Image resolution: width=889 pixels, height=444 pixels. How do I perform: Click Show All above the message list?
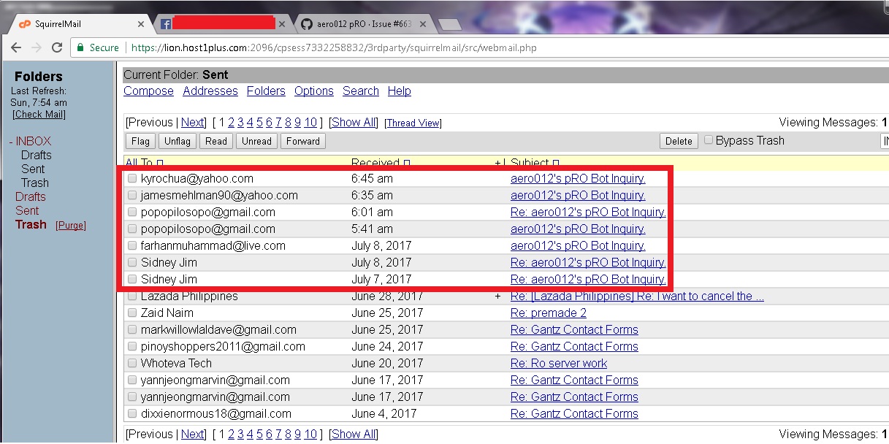click(354, 122)
